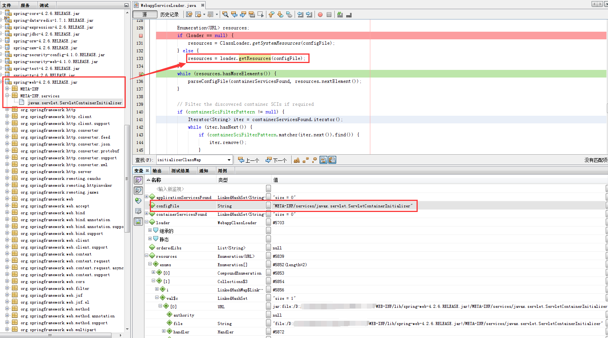Collapse the META-INF.services folder

point(7,95)
